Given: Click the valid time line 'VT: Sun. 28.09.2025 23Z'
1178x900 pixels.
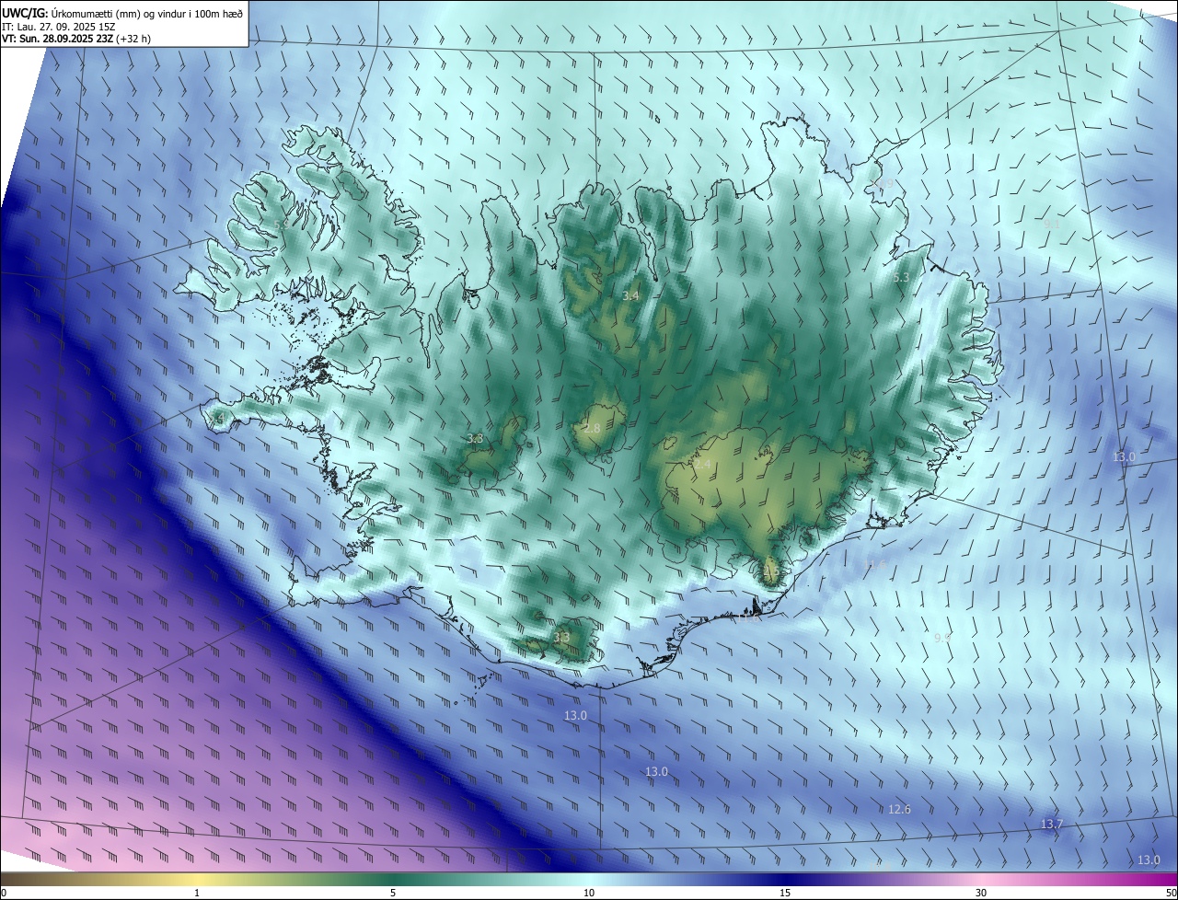Looking at the screenshot, I should click(57, 40).
